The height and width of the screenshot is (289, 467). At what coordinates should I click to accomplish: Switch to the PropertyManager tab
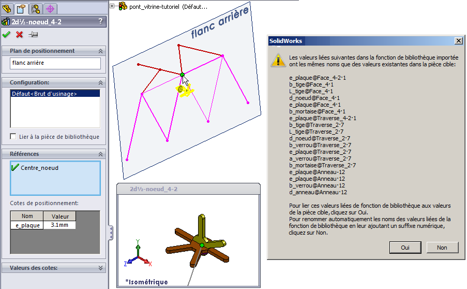21,9
